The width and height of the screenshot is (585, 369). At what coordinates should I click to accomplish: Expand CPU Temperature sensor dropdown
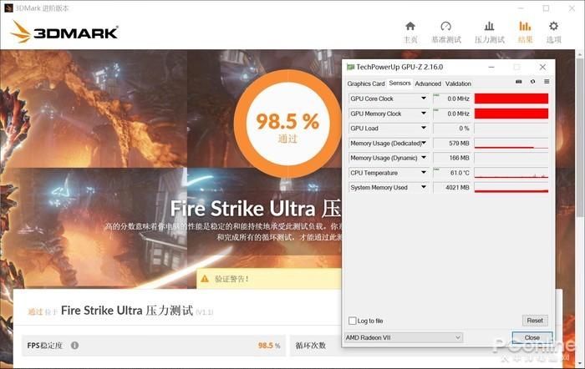pyautogui.click(x=424, y=173)
